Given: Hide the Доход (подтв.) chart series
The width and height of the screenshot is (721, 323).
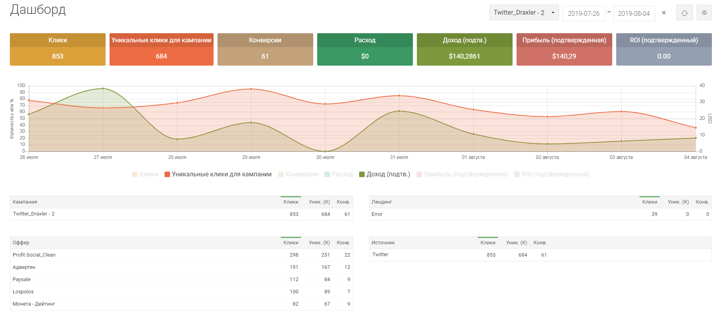Looking at the screenshot, I should [384, 174].
